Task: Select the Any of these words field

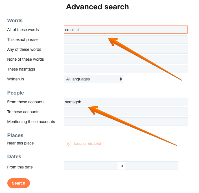Action: click(126, 49)
